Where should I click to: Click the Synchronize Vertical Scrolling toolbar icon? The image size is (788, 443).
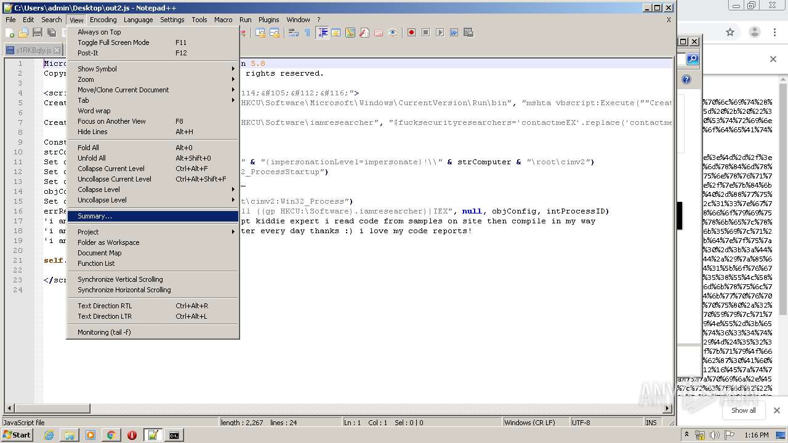[260, 33]
